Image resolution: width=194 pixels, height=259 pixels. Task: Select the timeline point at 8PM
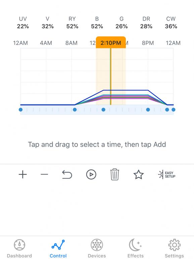tap(148, 110)
